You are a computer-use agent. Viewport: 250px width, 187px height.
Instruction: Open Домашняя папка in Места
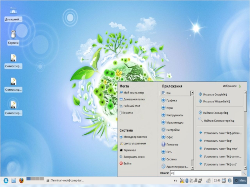coord(132,99)
